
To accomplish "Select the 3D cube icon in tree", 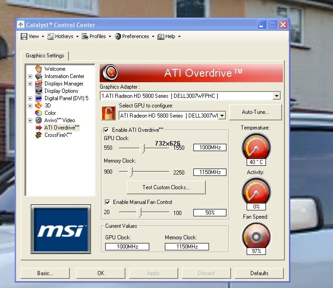I will 39,106.
